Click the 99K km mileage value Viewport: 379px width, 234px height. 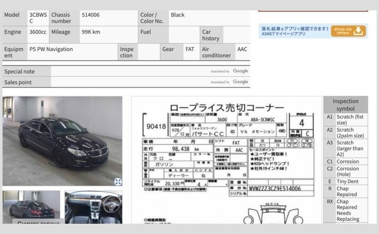click(x=90, y=32)
